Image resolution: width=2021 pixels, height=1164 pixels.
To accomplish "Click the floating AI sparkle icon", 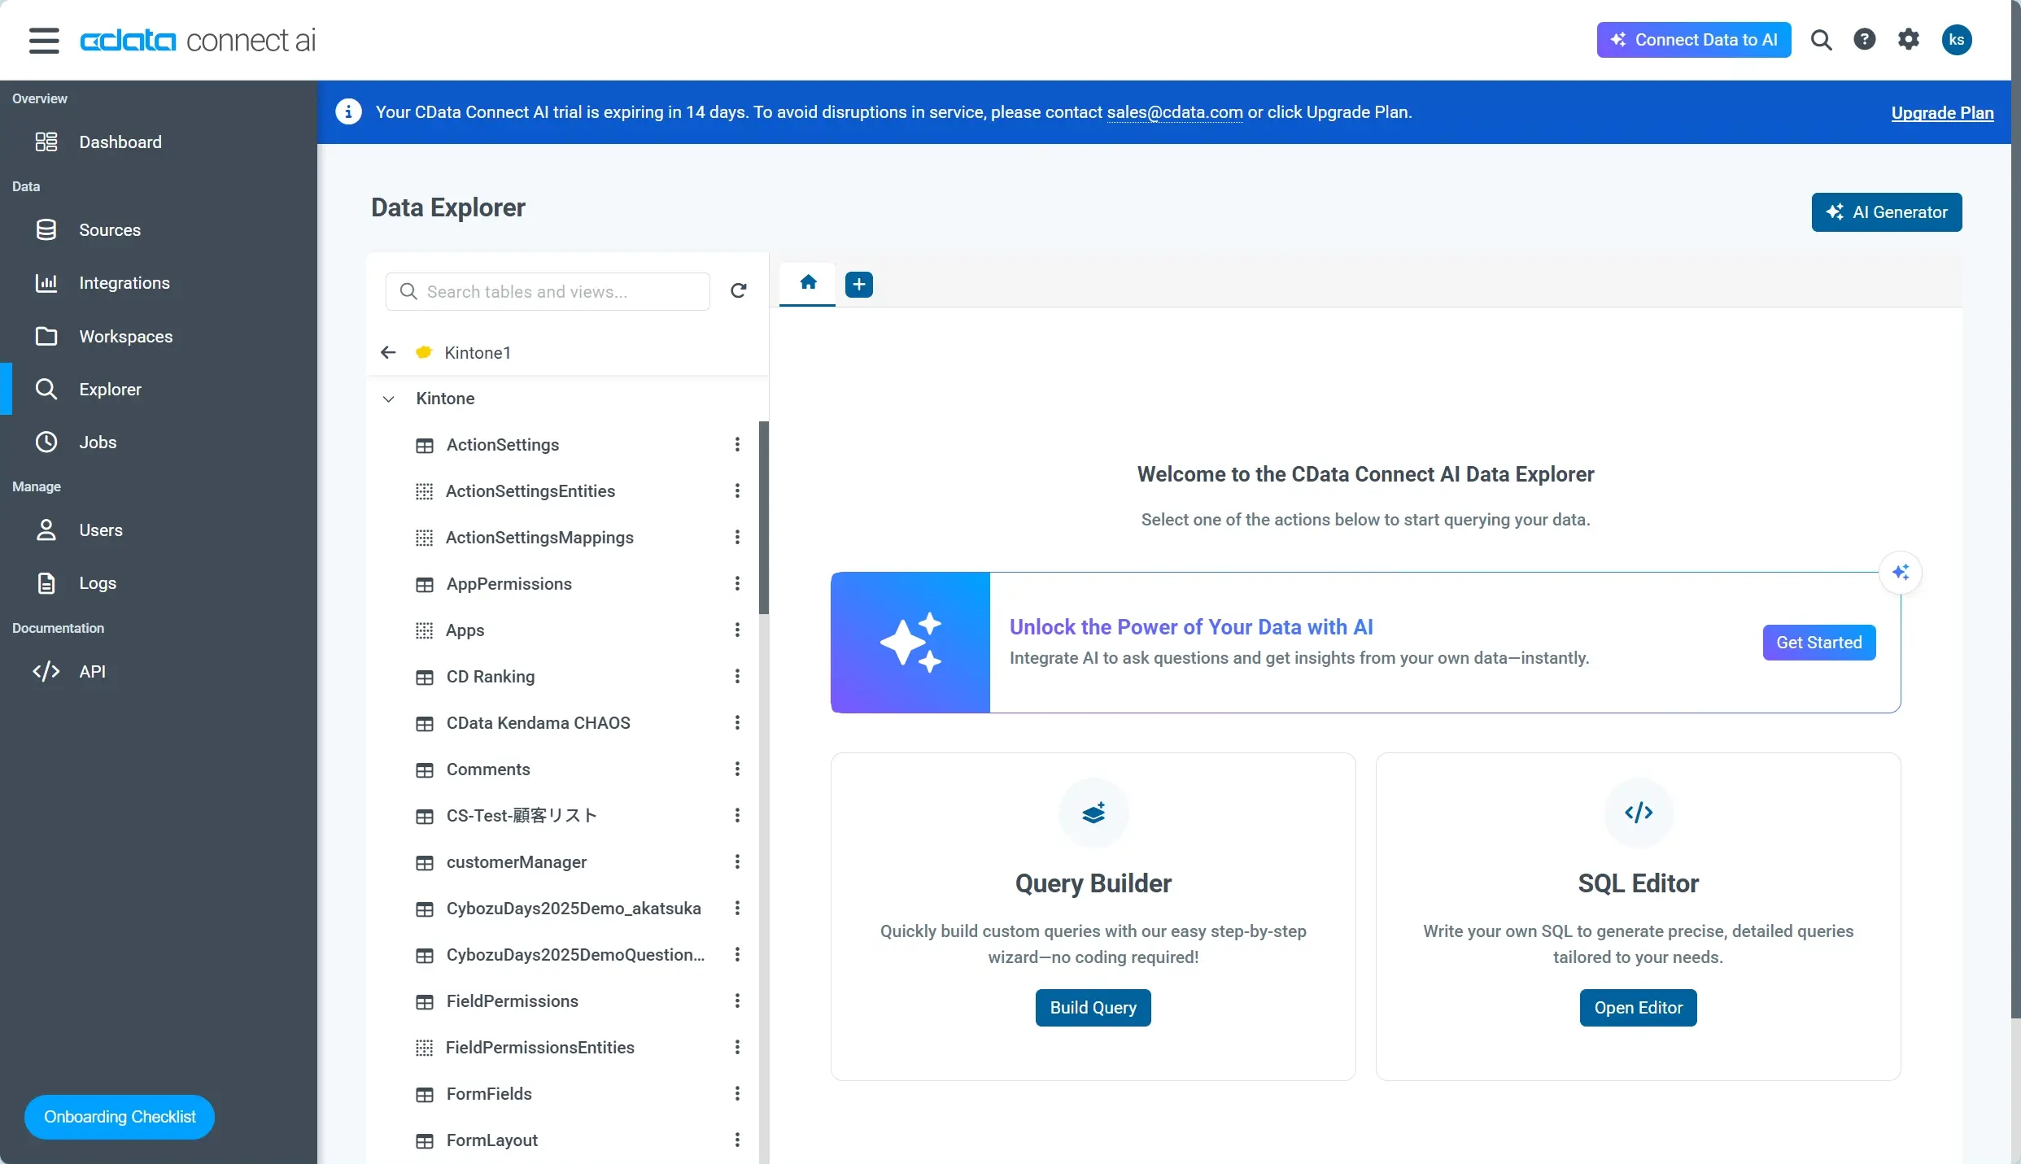I will (1901, 573).
